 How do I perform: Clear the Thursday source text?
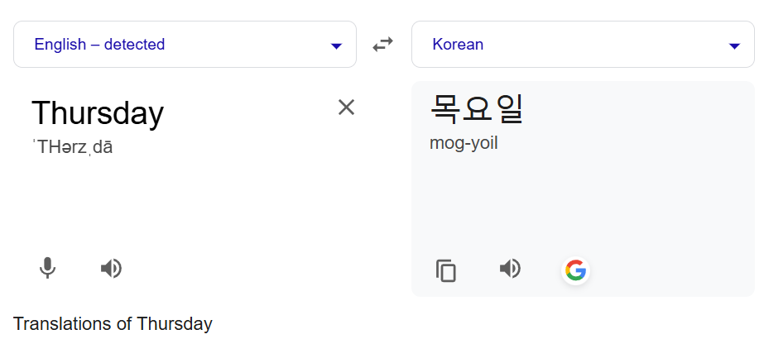pyautogui.click(x=346, y=107)
